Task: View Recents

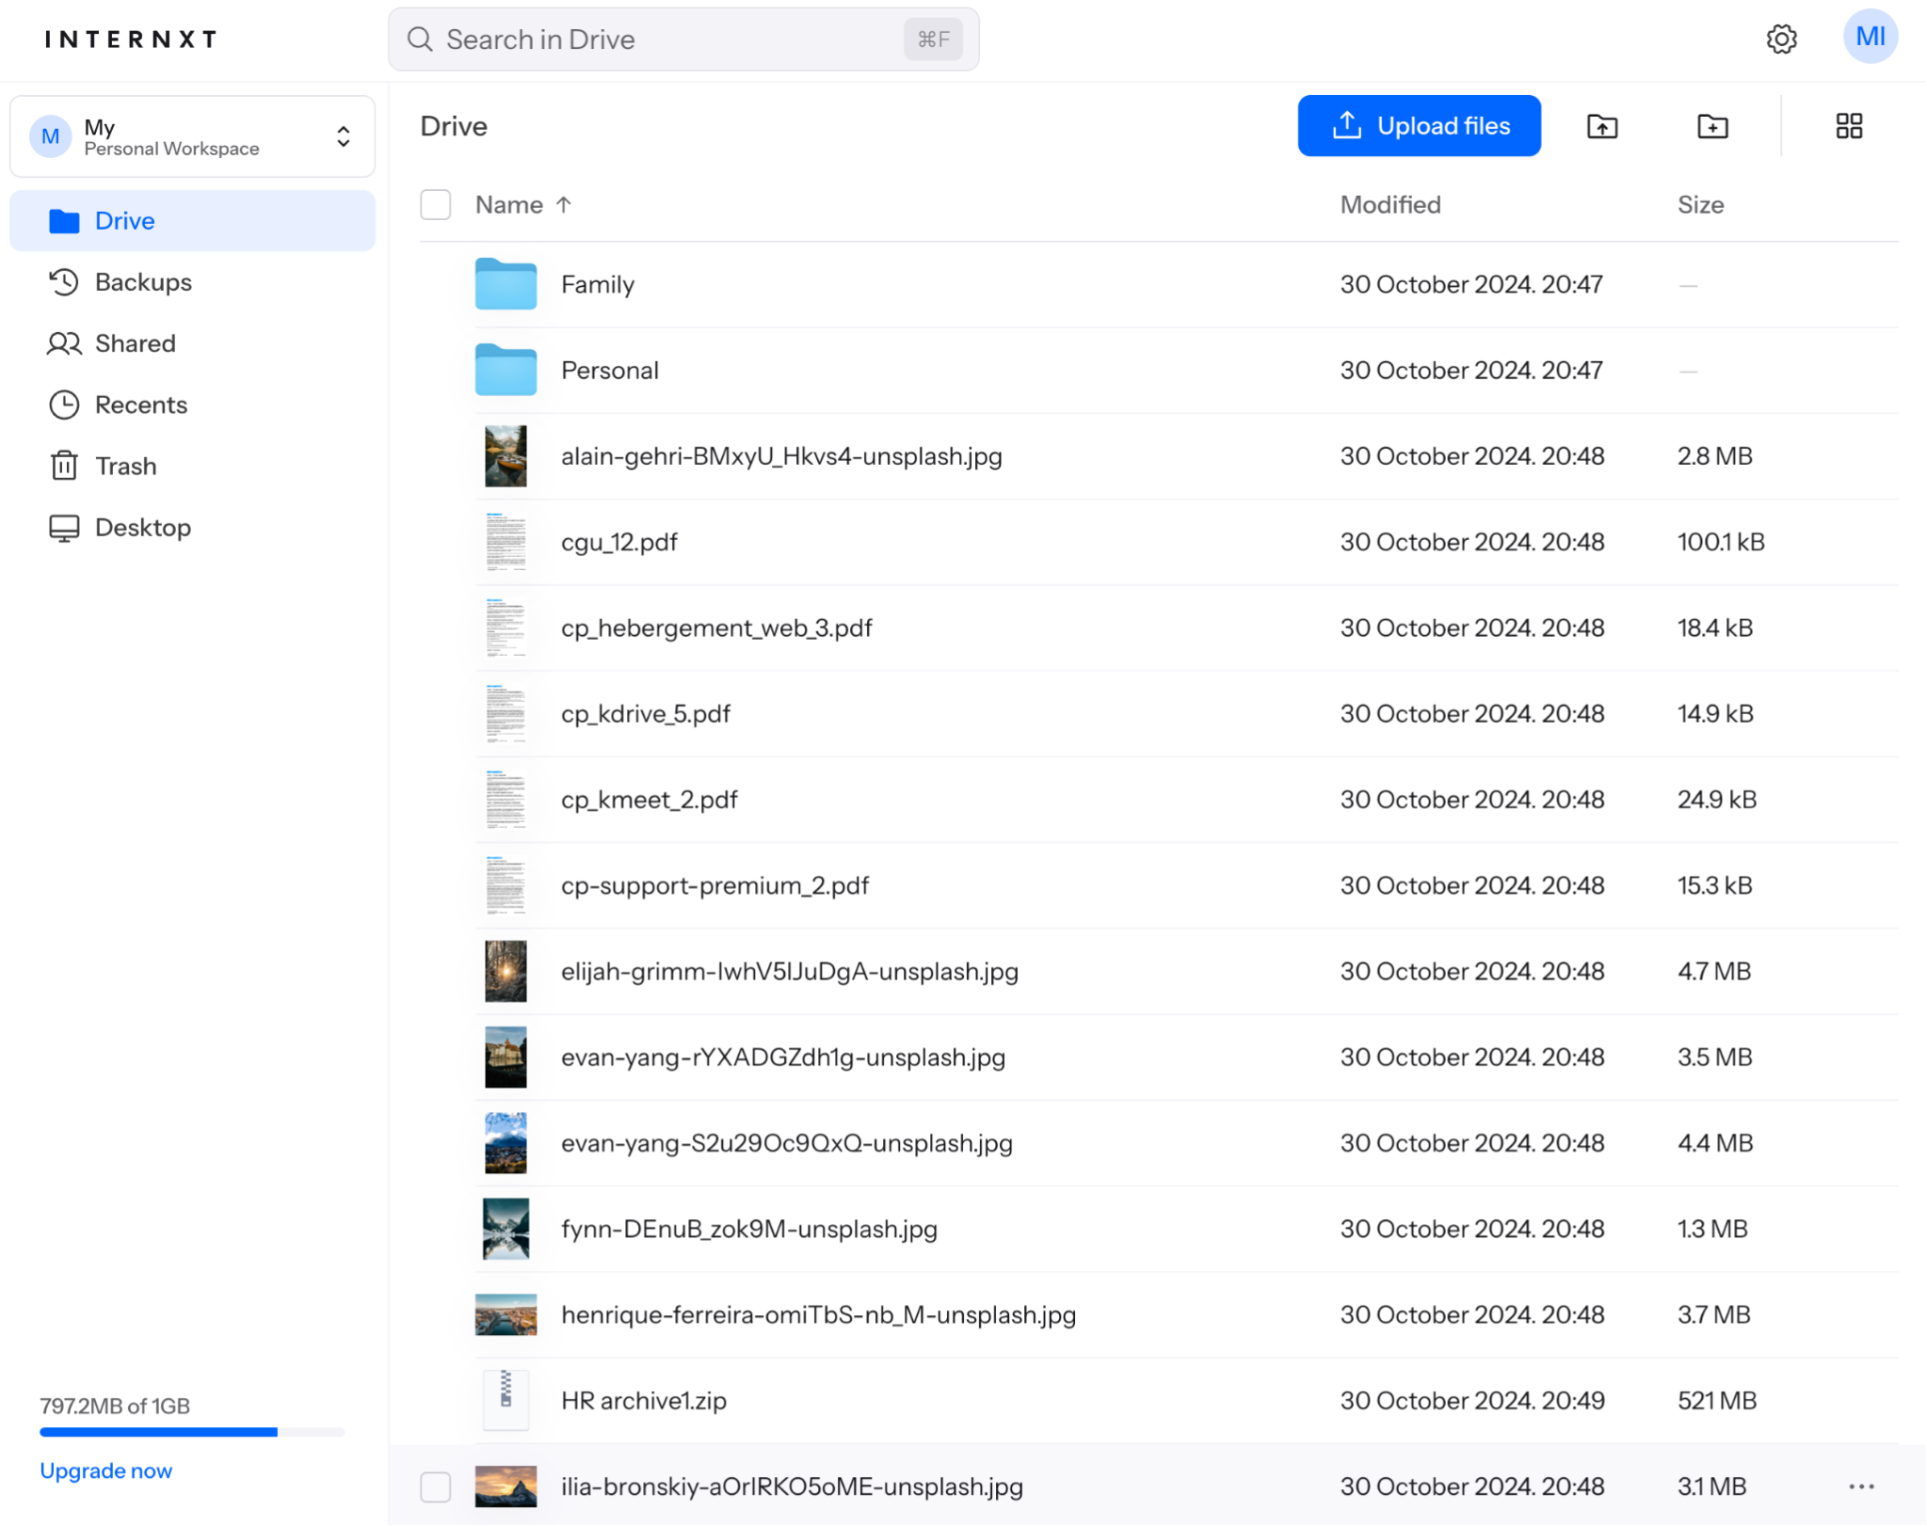Action: (x=192, y=405)
